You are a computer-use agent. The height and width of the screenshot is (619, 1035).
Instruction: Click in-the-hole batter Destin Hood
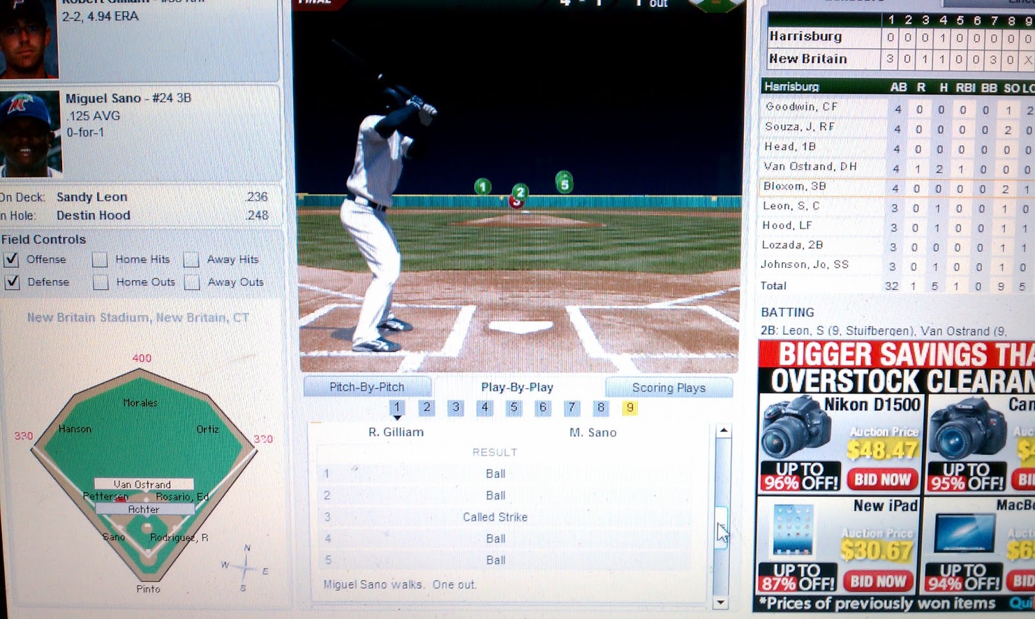[x=93, y=215]
